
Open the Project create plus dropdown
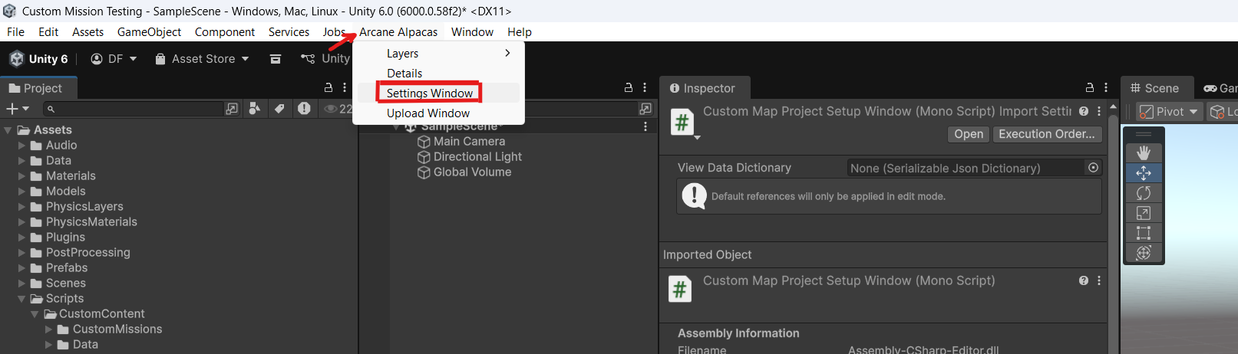tap(18, 109)
